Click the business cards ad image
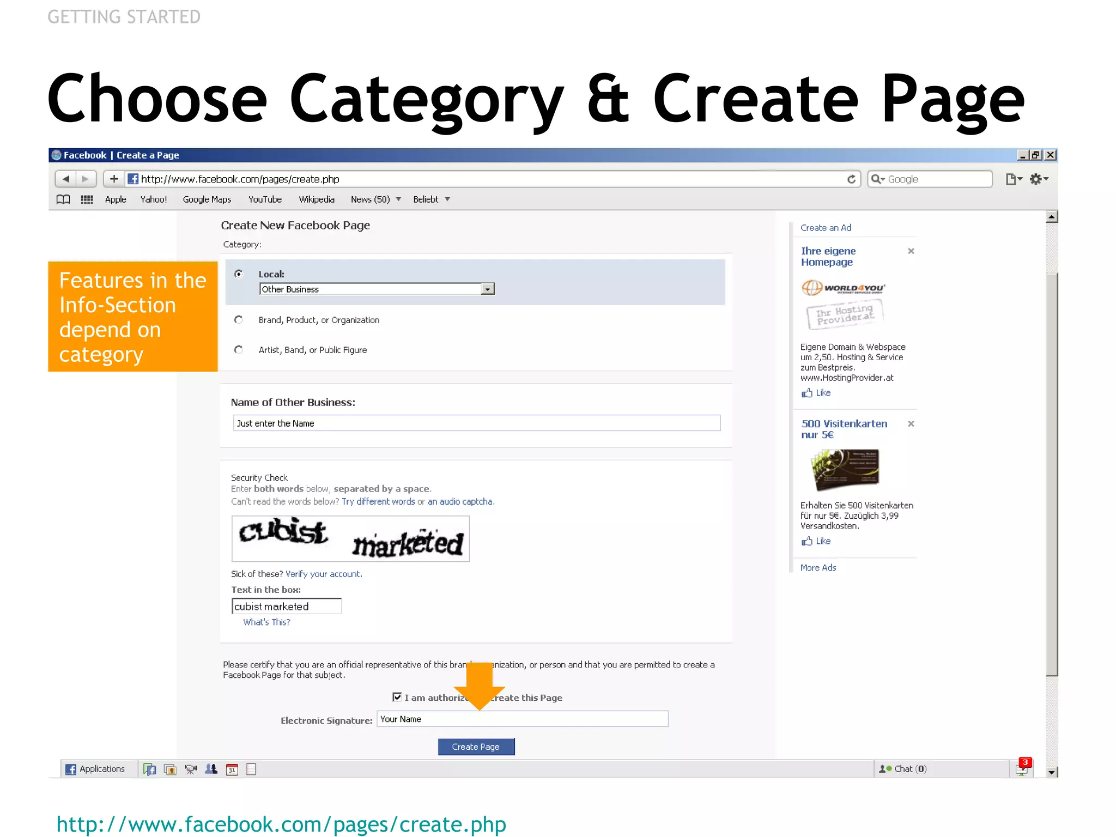Image resolution: width=1116 pixels, height=837 pixels. (x=845, y=469)
